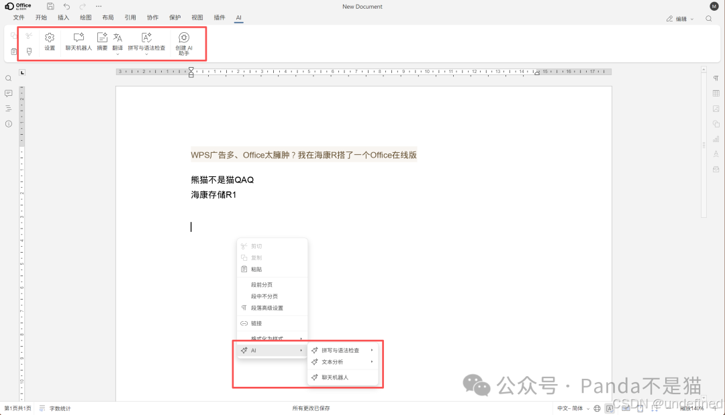Switch to the 开始 tab
Image resolution: width=725 pixels, height=415 pixels.
41,17
